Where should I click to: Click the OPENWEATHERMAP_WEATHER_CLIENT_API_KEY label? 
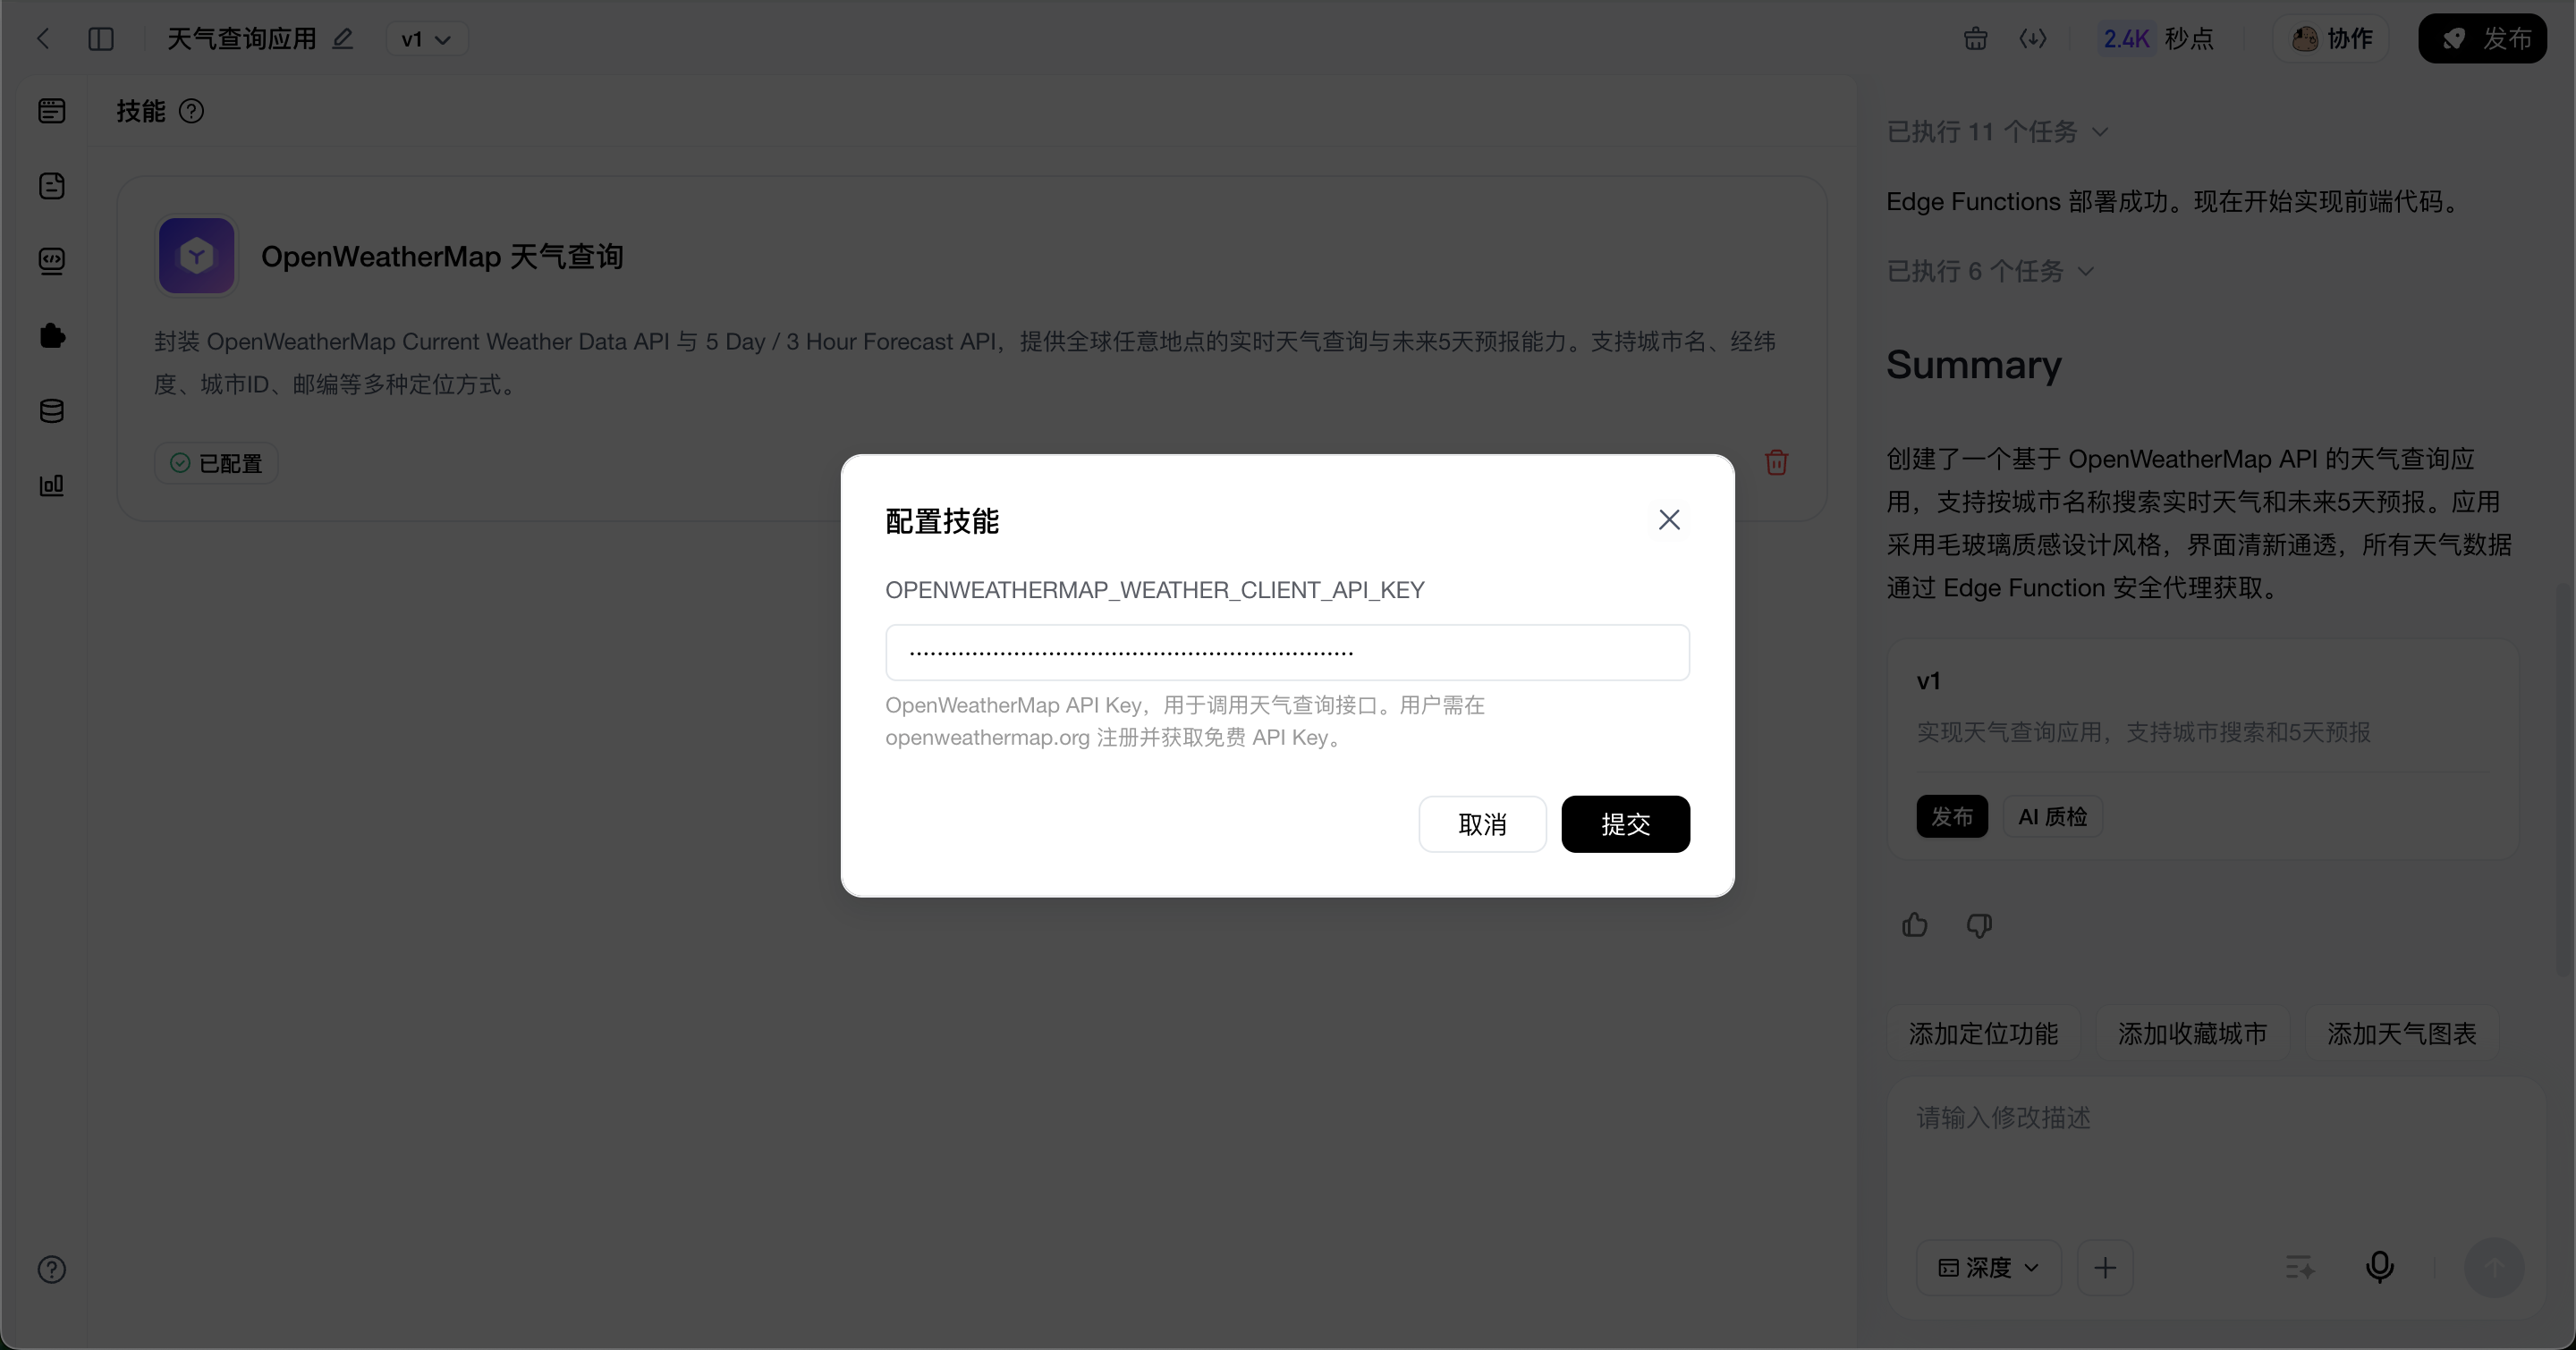tap(1155, 589)
